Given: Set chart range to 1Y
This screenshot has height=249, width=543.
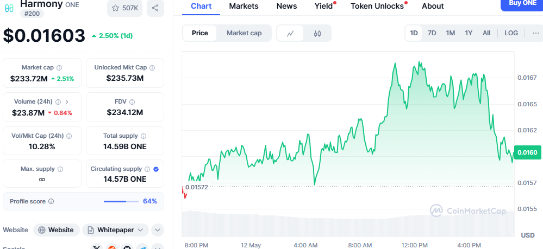Looking at the screenshot, I should coord(469,33).
